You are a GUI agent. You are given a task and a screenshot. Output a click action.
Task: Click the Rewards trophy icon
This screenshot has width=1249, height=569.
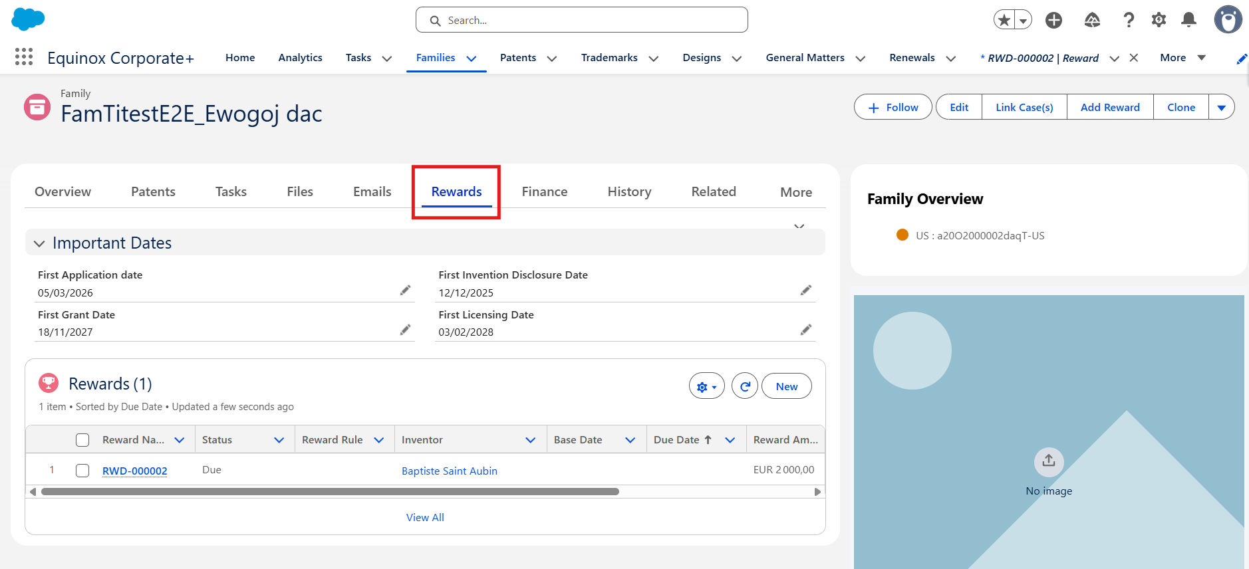(49, 383)
